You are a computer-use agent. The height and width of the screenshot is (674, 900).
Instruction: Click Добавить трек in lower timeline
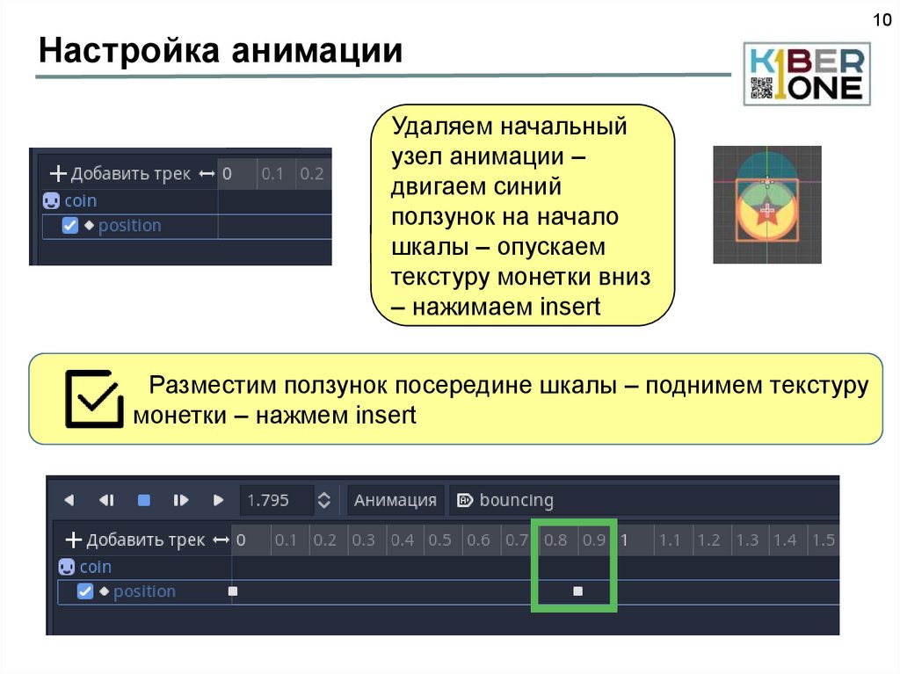(136, 540)
